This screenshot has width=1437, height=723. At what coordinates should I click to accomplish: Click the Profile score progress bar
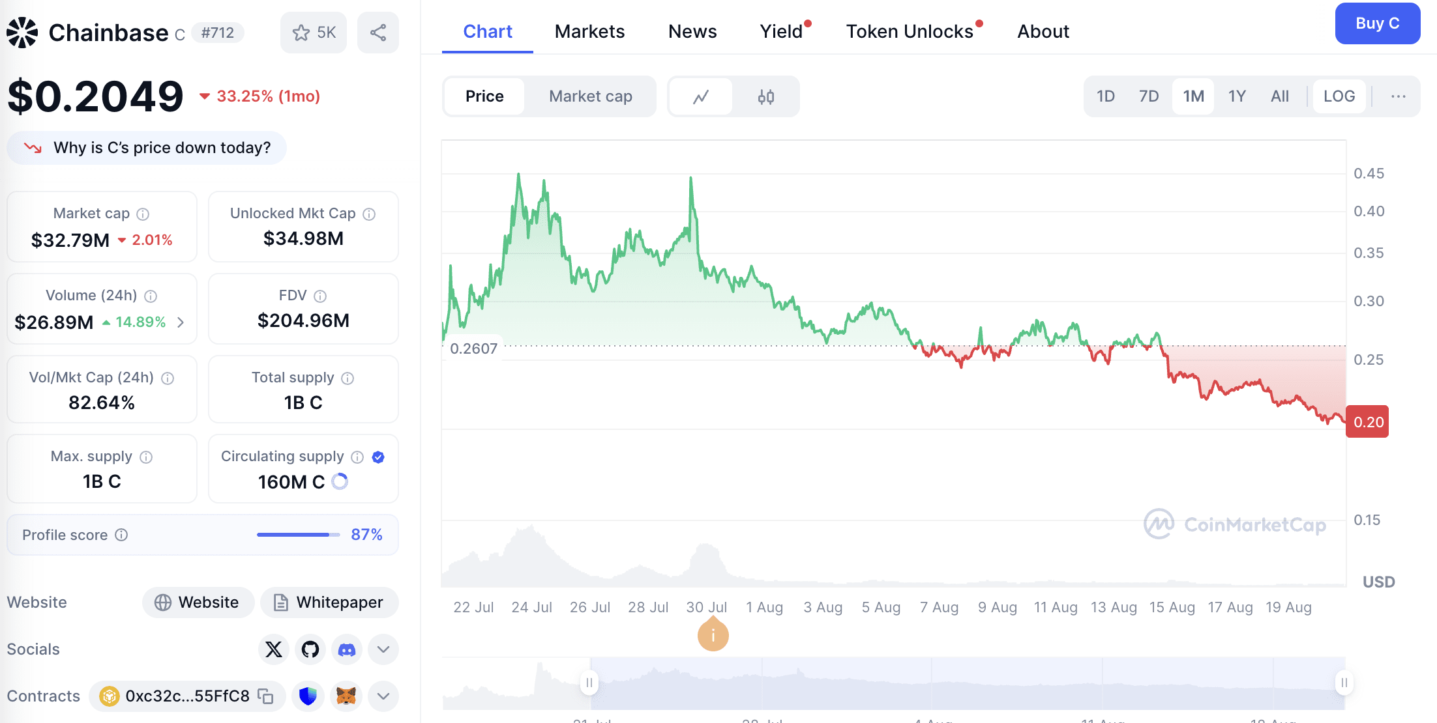[x=299, y=535]
